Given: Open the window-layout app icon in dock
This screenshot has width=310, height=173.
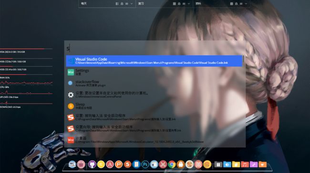Looking at the screenshot, I should [154, 164].
